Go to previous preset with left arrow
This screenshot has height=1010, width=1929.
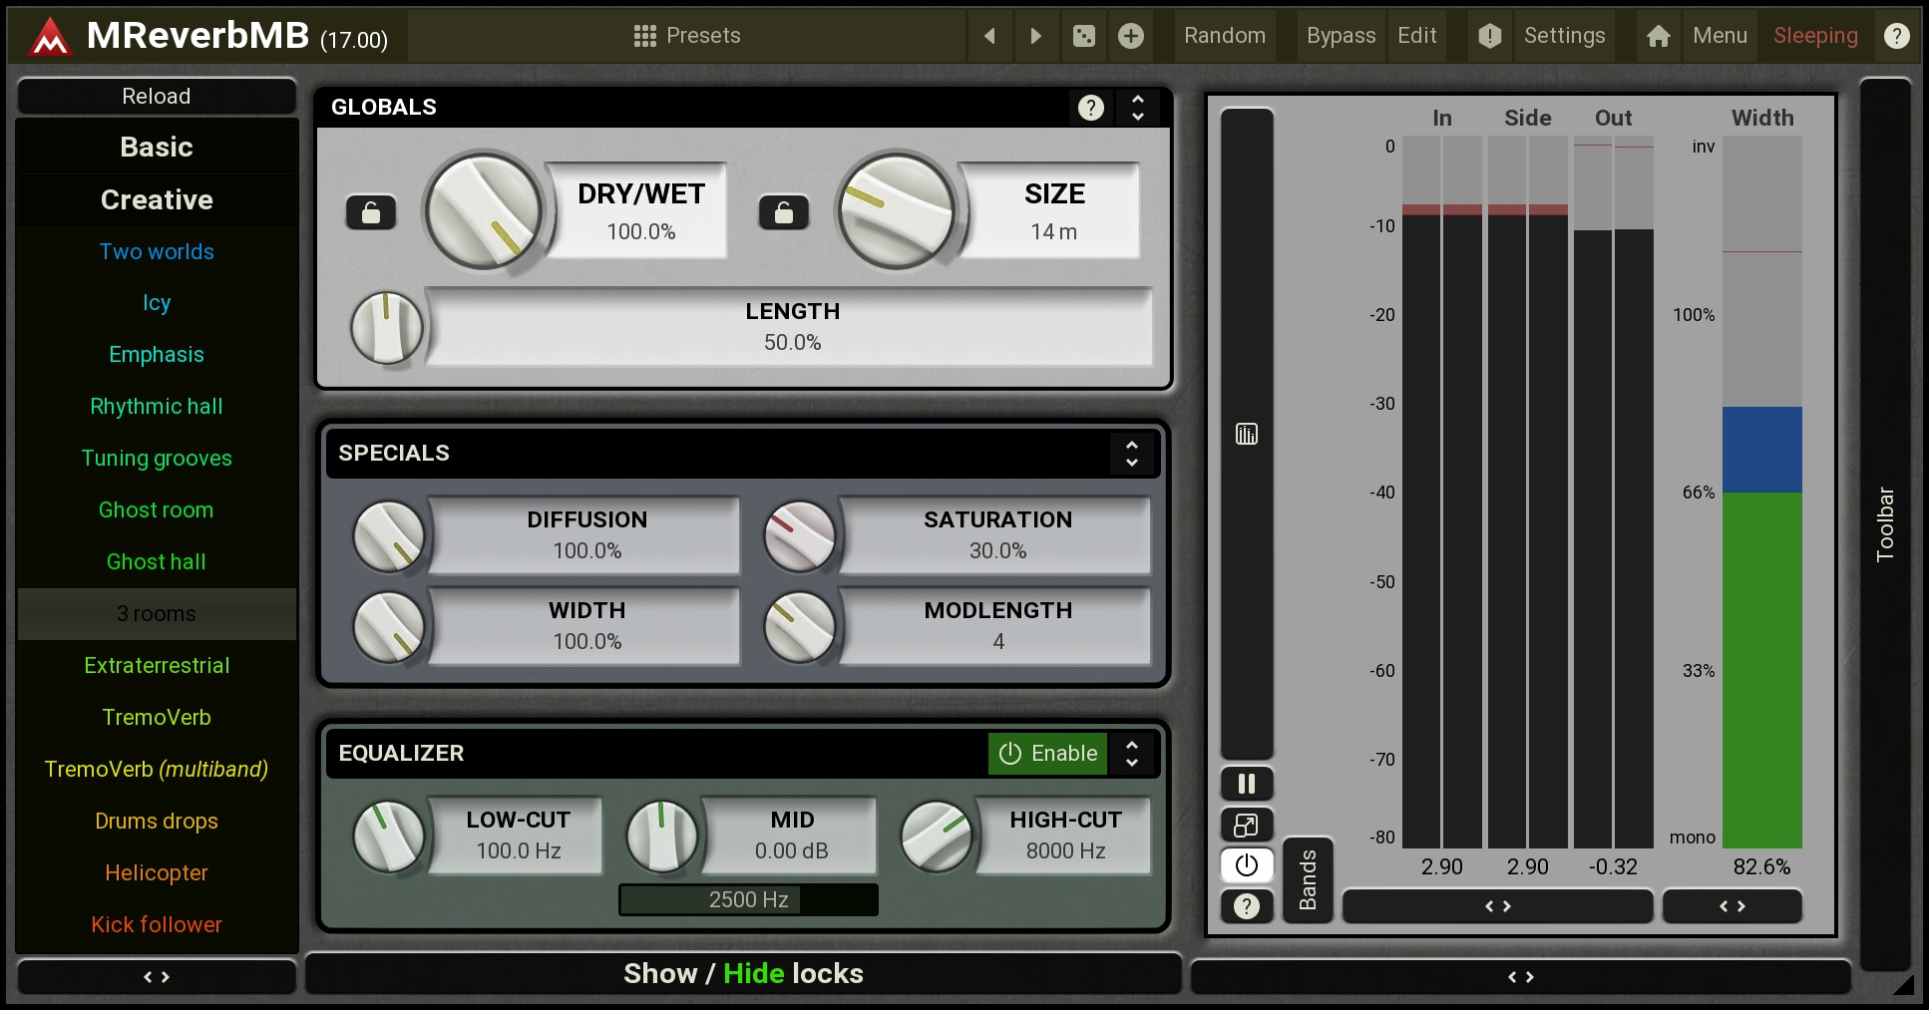989,37
